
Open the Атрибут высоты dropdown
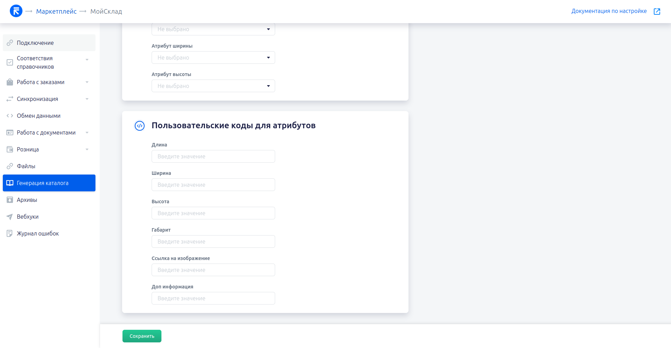click(x=213, y=86)
